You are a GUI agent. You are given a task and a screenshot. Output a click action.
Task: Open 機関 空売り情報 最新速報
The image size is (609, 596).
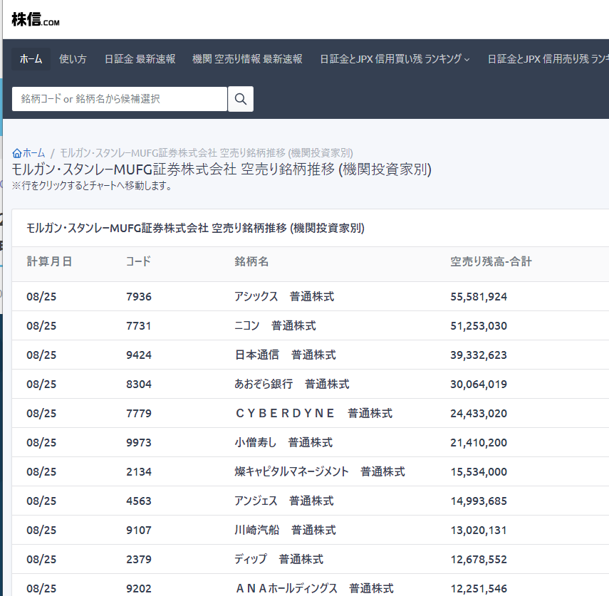click(247, 59)
